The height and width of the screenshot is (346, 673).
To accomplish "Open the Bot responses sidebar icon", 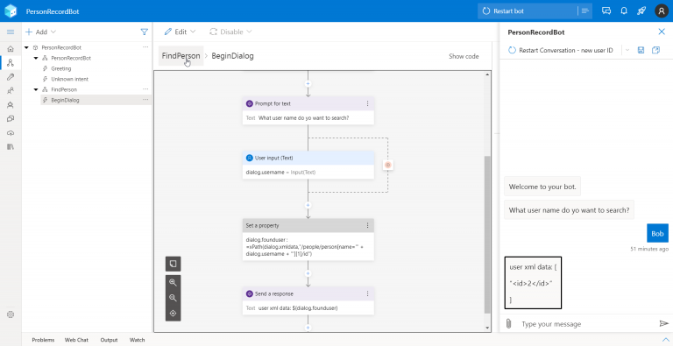I will coord(11,105).
